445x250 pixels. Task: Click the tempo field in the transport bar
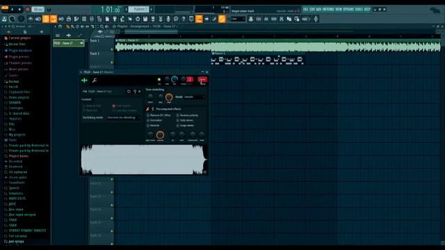click(38, 9)
